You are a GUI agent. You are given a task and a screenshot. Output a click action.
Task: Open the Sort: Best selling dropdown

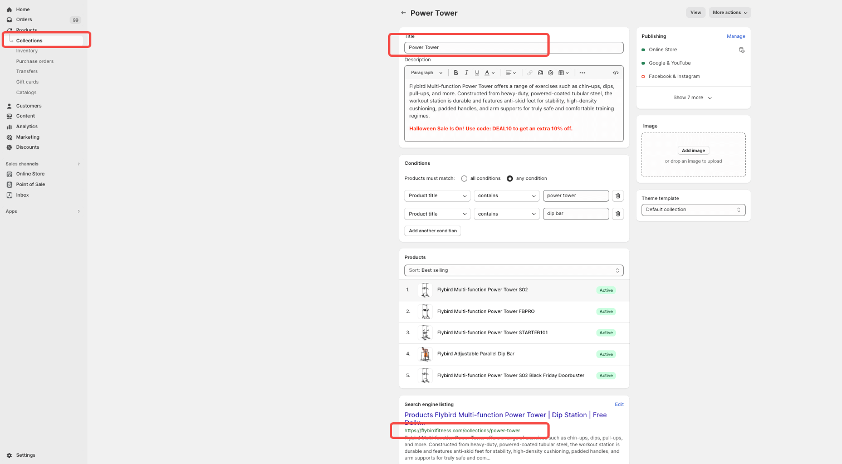(x=513, y=270)
